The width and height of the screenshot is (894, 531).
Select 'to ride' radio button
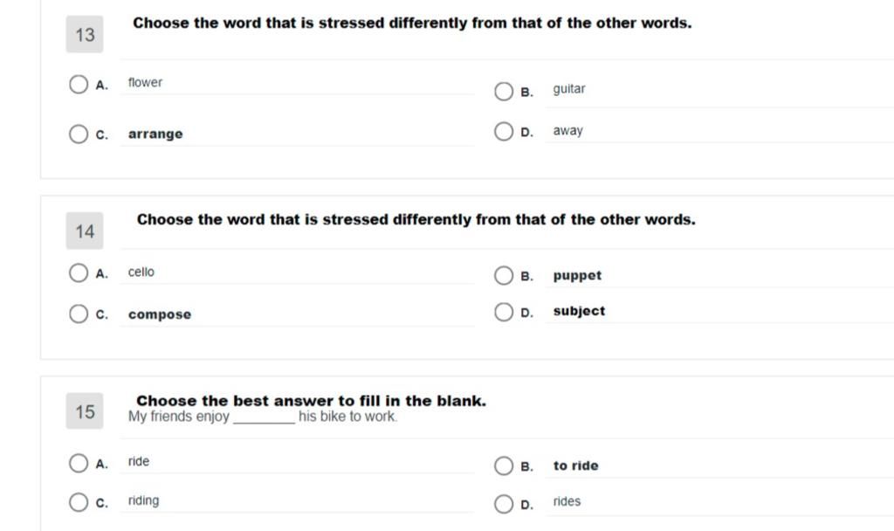(x=504, y=465)
